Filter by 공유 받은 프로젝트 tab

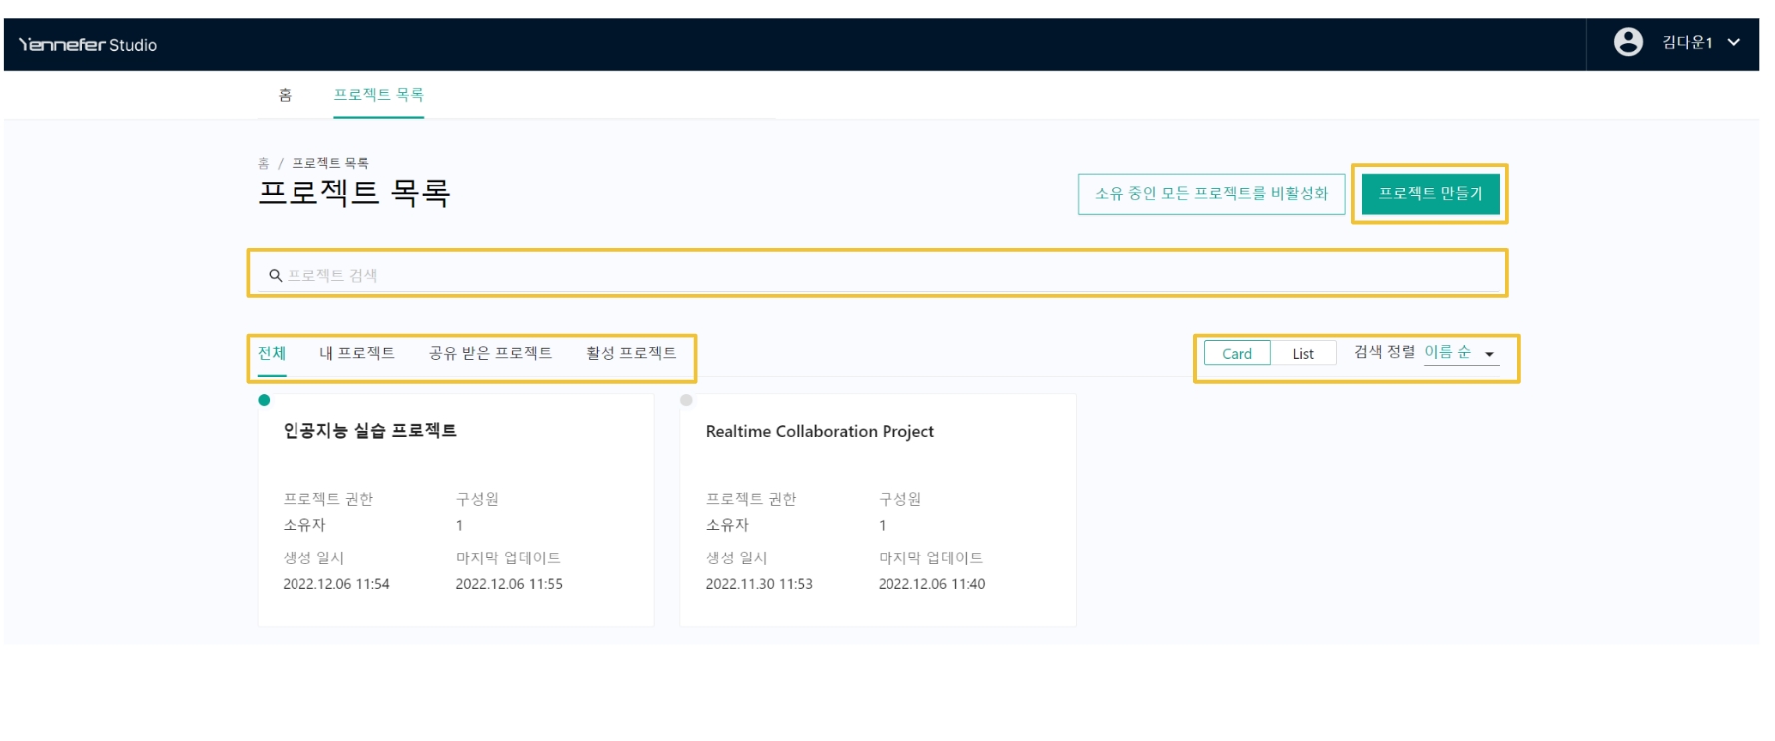tap(490, 353)
